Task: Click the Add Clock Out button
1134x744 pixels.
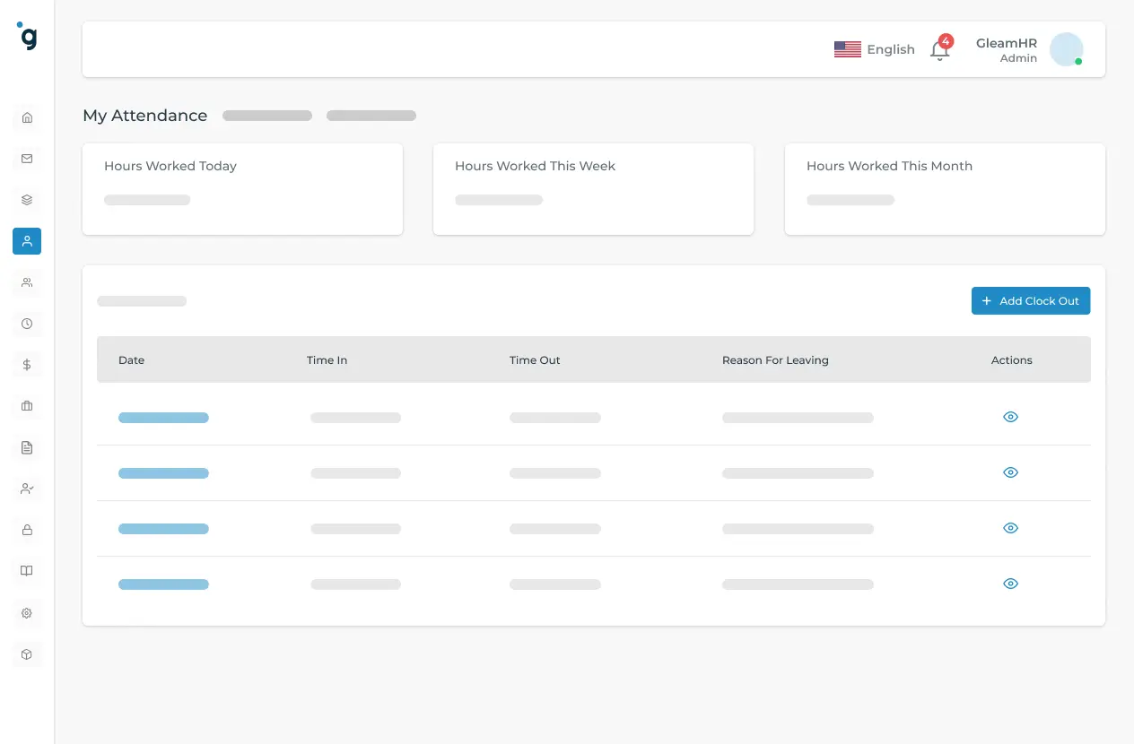Action: pyautogui.click(x=1030, y=301)
